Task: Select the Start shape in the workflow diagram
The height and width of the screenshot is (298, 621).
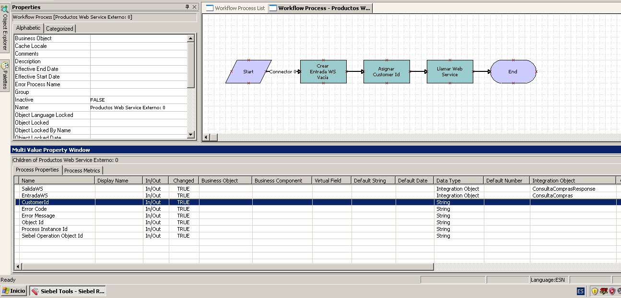Action: 247,71
